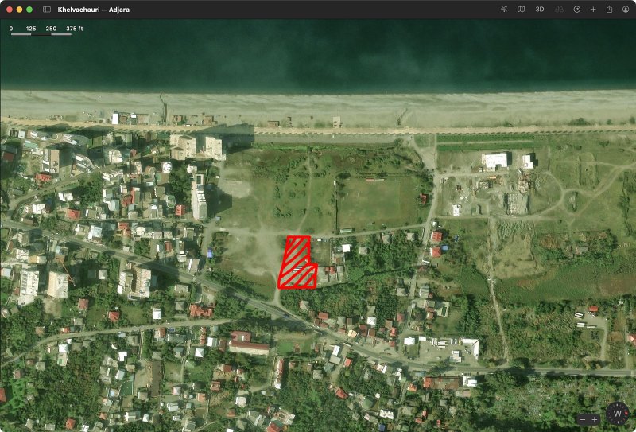The width and height of the screenshot is (636, 432).
Task: Toggle the sidebar panel icon
Action: pyautogui.click(x=47, y=10)
